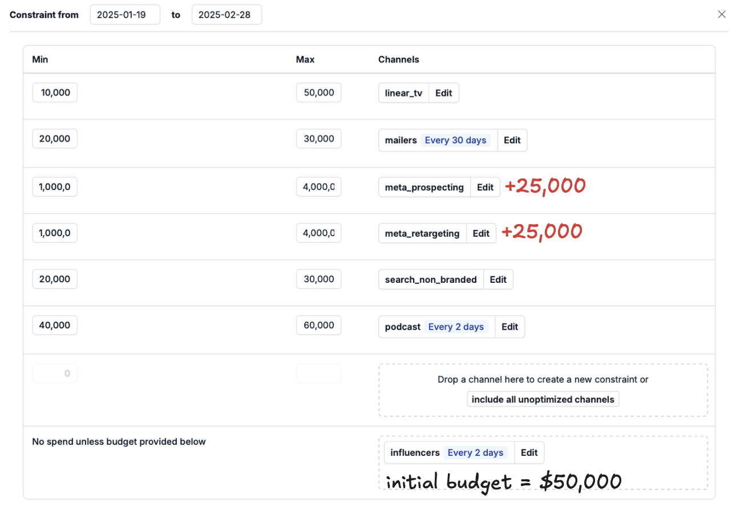Open the Every 30 days badge on mailers

click(x=456, y=140)
